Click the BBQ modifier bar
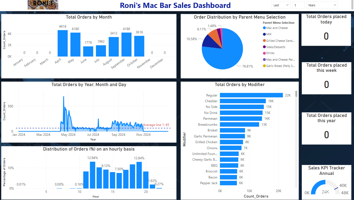The width and height of the screenshot is (354, 200). [x=229, y=165]
